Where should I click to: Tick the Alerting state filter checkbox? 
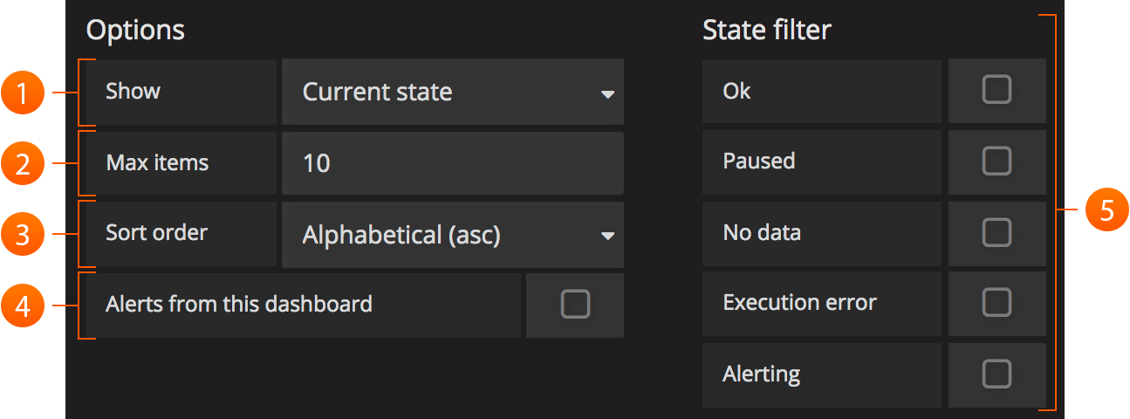pyautogui.click(x=996, y=374)
